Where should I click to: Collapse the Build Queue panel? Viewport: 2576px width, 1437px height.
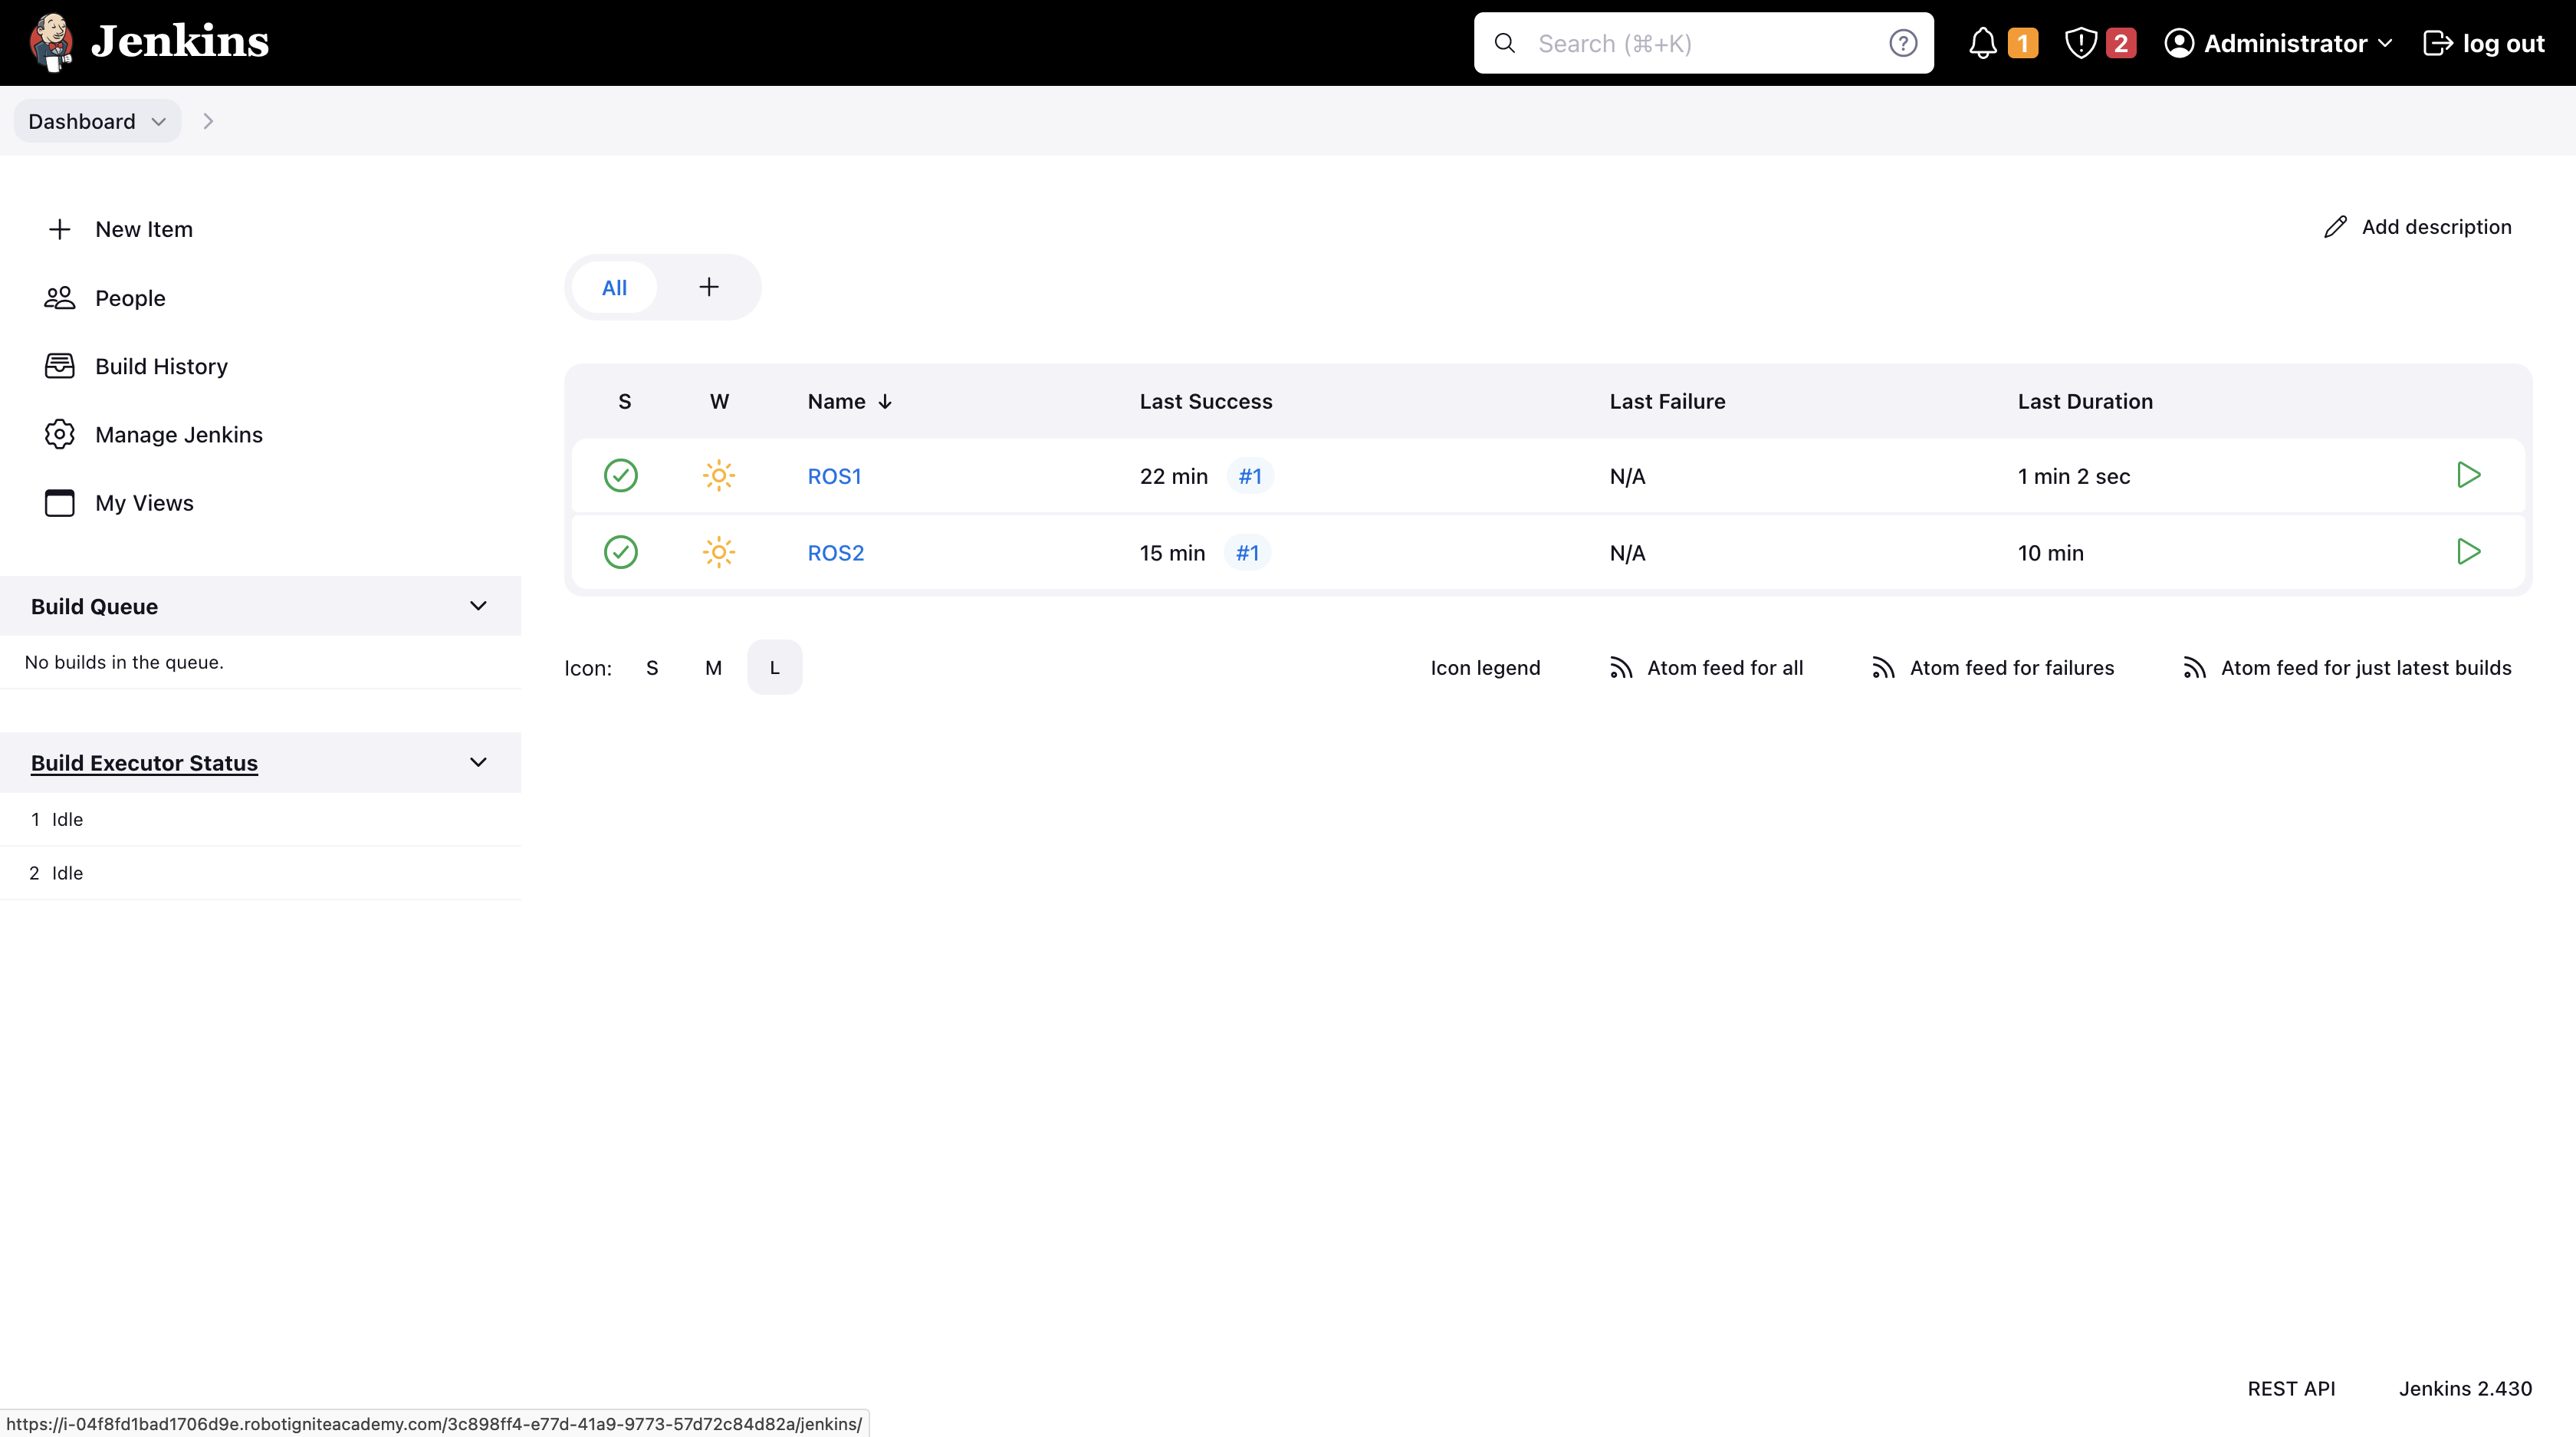478,606
